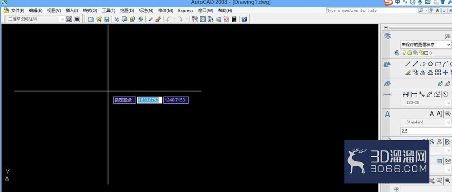Open the 标注(N) menu
452x192 pixels.
(x=146, y=11)
